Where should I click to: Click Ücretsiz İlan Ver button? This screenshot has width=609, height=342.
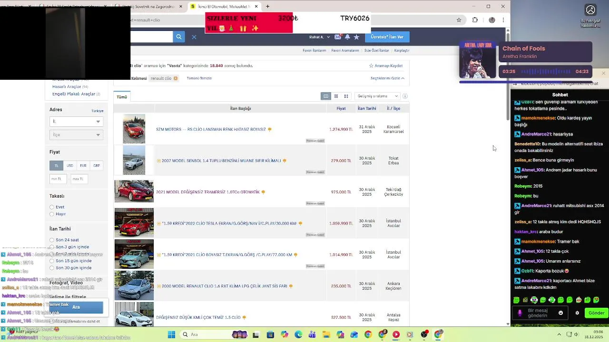coord(387,37)
